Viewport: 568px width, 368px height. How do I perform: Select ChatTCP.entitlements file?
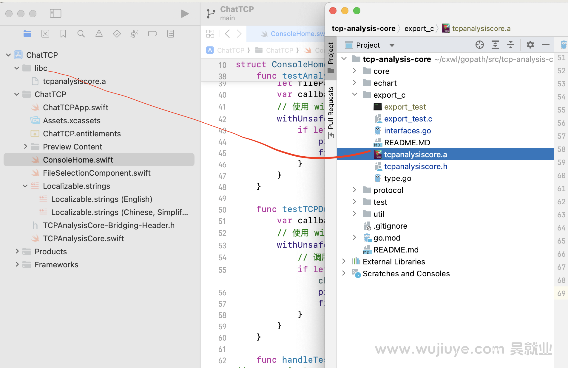(82, 134)
